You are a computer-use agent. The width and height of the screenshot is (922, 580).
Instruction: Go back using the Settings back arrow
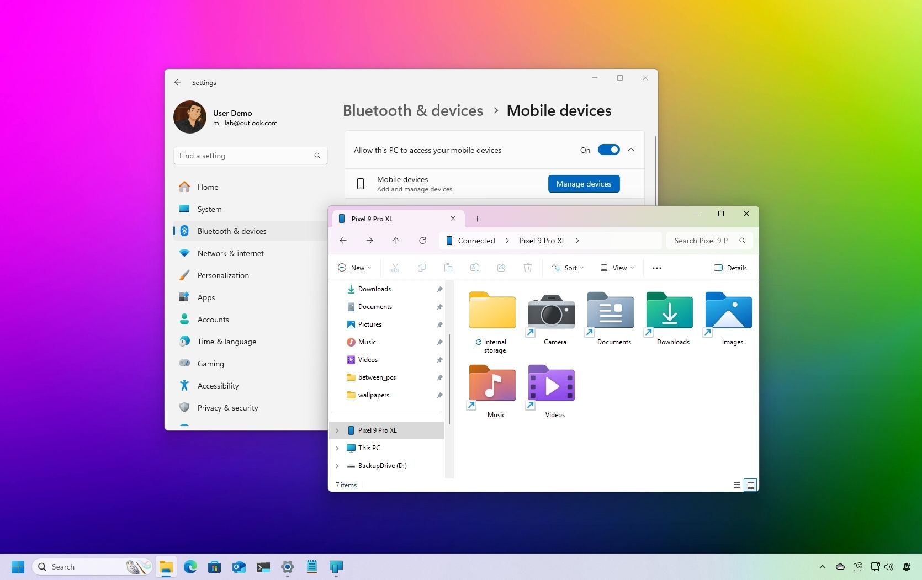tap(178, 82)
